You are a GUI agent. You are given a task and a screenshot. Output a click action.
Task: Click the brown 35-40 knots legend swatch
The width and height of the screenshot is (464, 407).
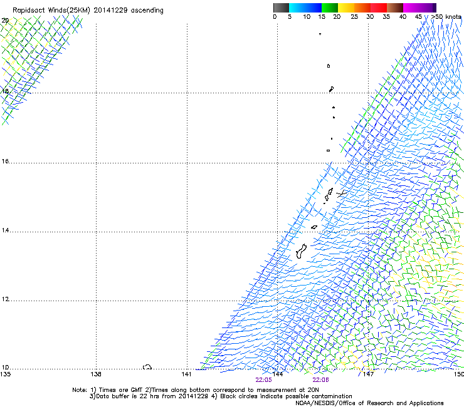coord(395,8)
